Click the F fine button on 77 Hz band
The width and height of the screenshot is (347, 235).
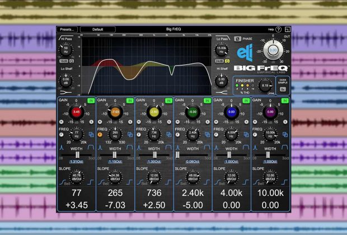[62, 134]
